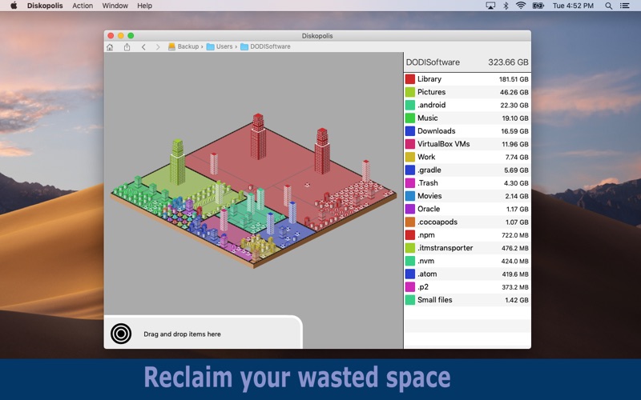Select the Pictures row
Image resolution: width=641 pixels, height=400 pixels.
pyautogui.click(x=467, y=92)
